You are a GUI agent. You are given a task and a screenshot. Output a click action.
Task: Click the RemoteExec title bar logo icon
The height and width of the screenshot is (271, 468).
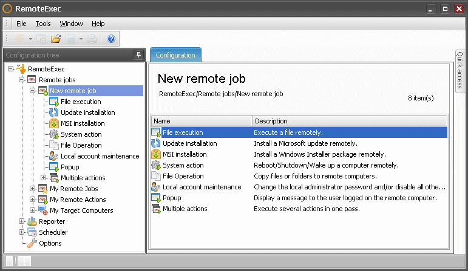pyautogui.click(x=7, y=8)
